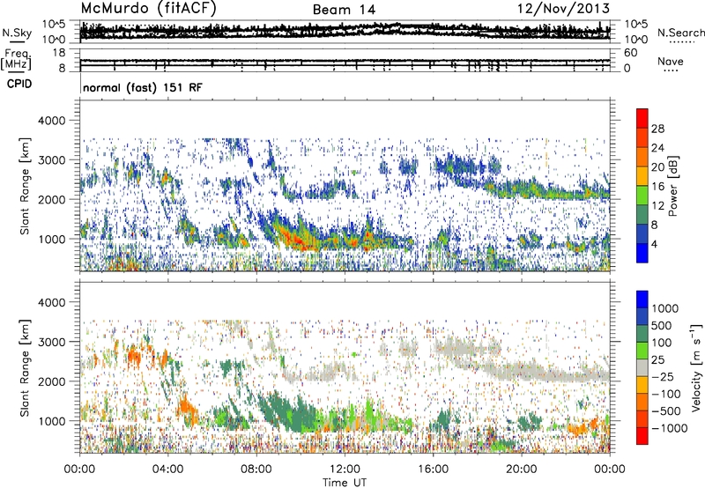Click the red top segment of Power color bar
This screenshot has width=705, height=488.
(x=642, y=118)
